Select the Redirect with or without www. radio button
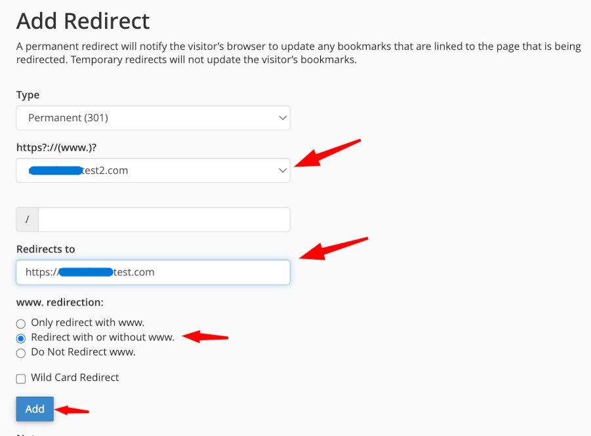The image size is (591, 436). pos(21,338)
